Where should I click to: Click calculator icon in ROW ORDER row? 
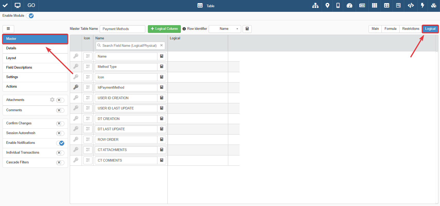point(162,139)
